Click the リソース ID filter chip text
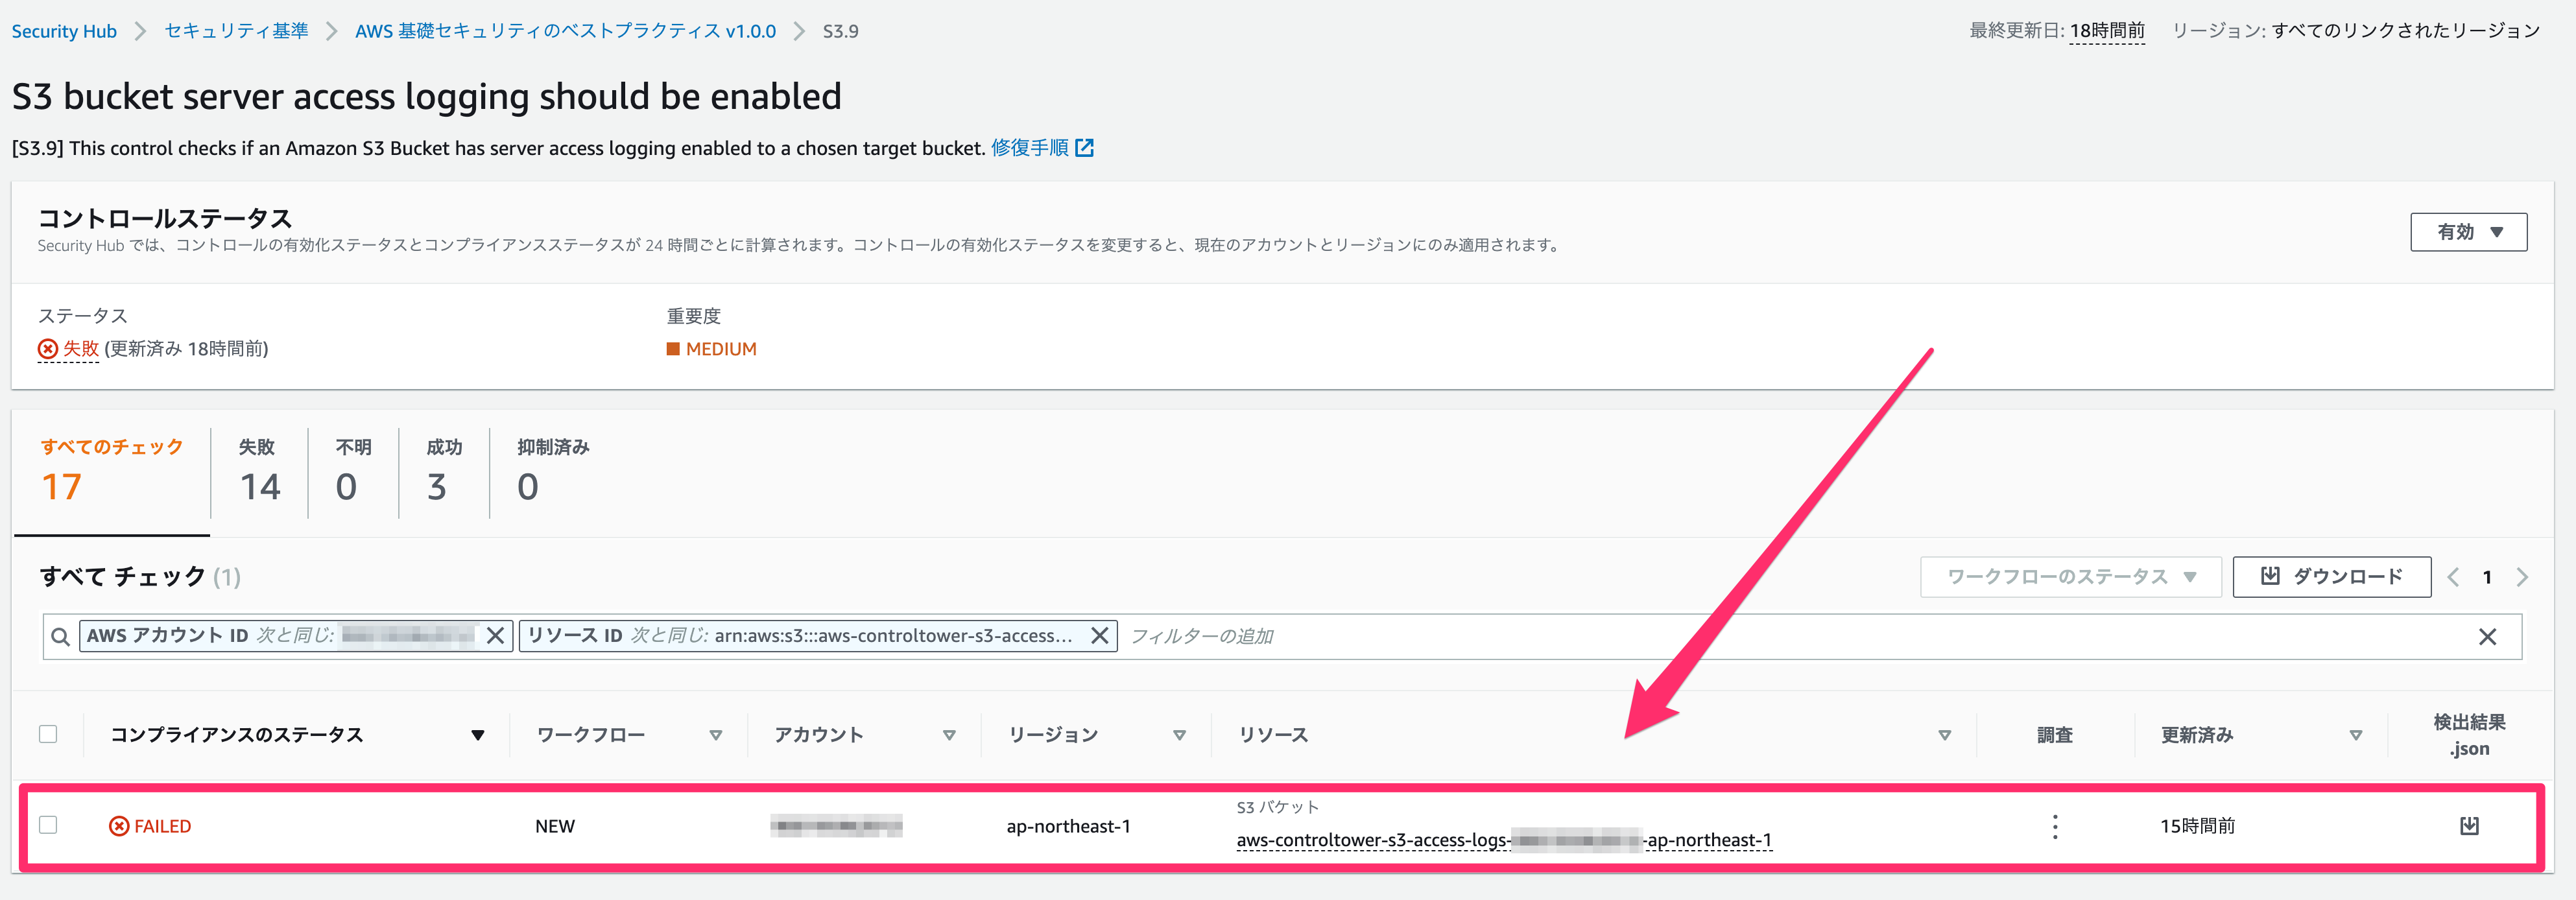Image resolution: width=2576 pixels, height=900 pixels. (799, 636)
